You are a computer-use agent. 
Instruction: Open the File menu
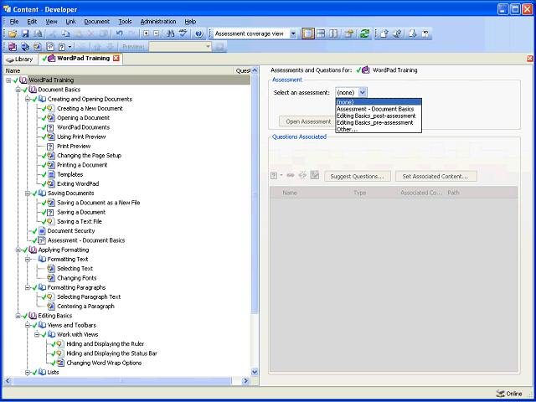(x=14, y=22)
